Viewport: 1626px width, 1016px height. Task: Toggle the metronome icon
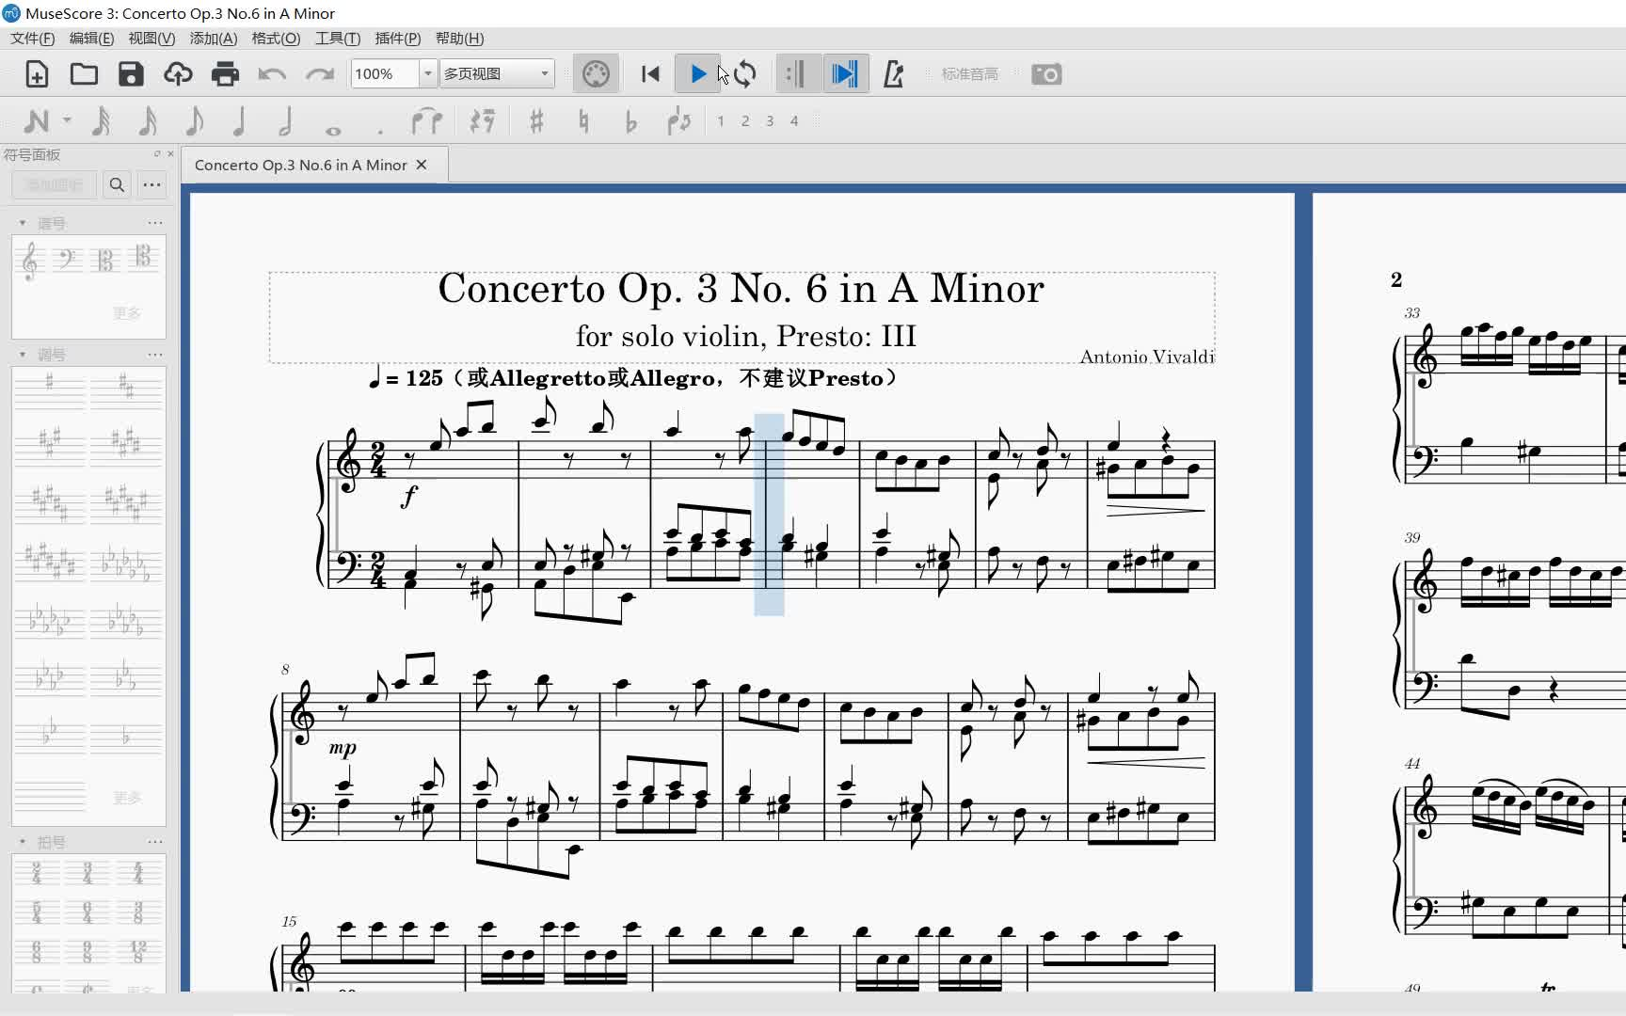(x=894, y=73)
